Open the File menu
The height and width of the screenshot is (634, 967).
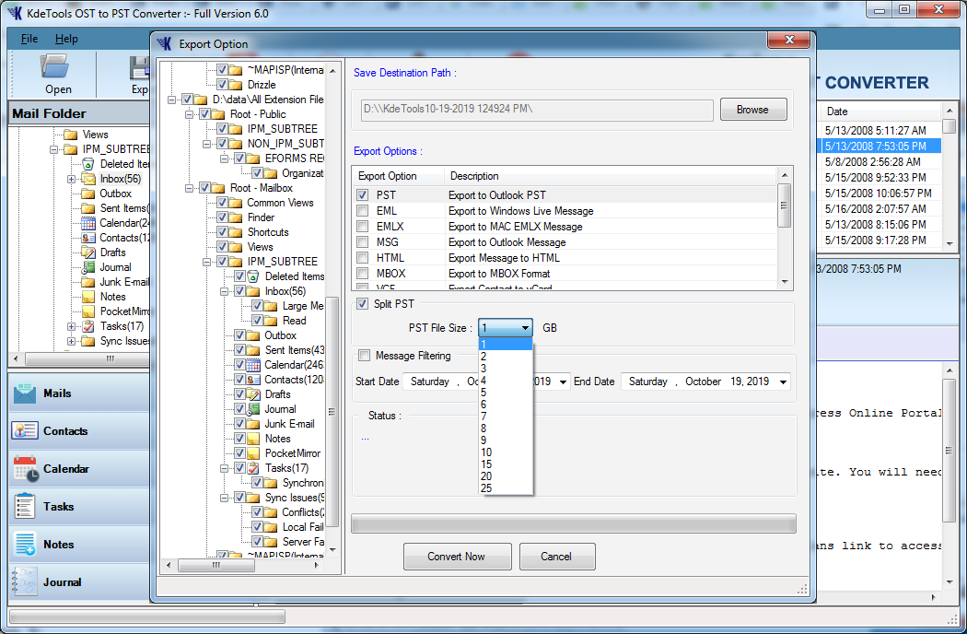(x=29, y=39)
